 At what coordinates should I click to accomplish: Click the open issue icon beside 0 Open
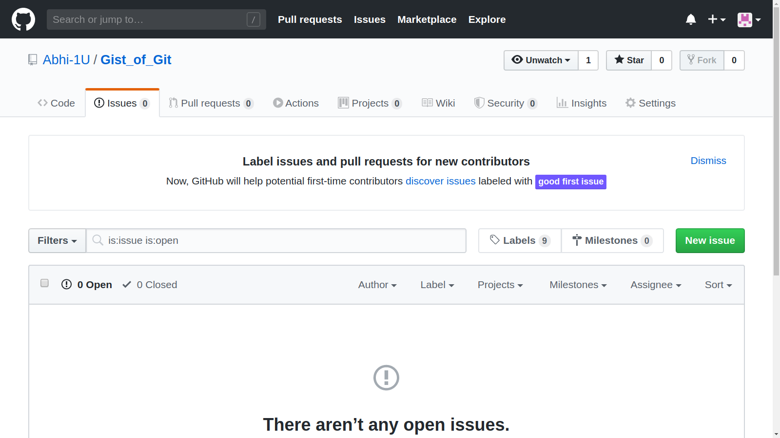[x=66, y=284]
